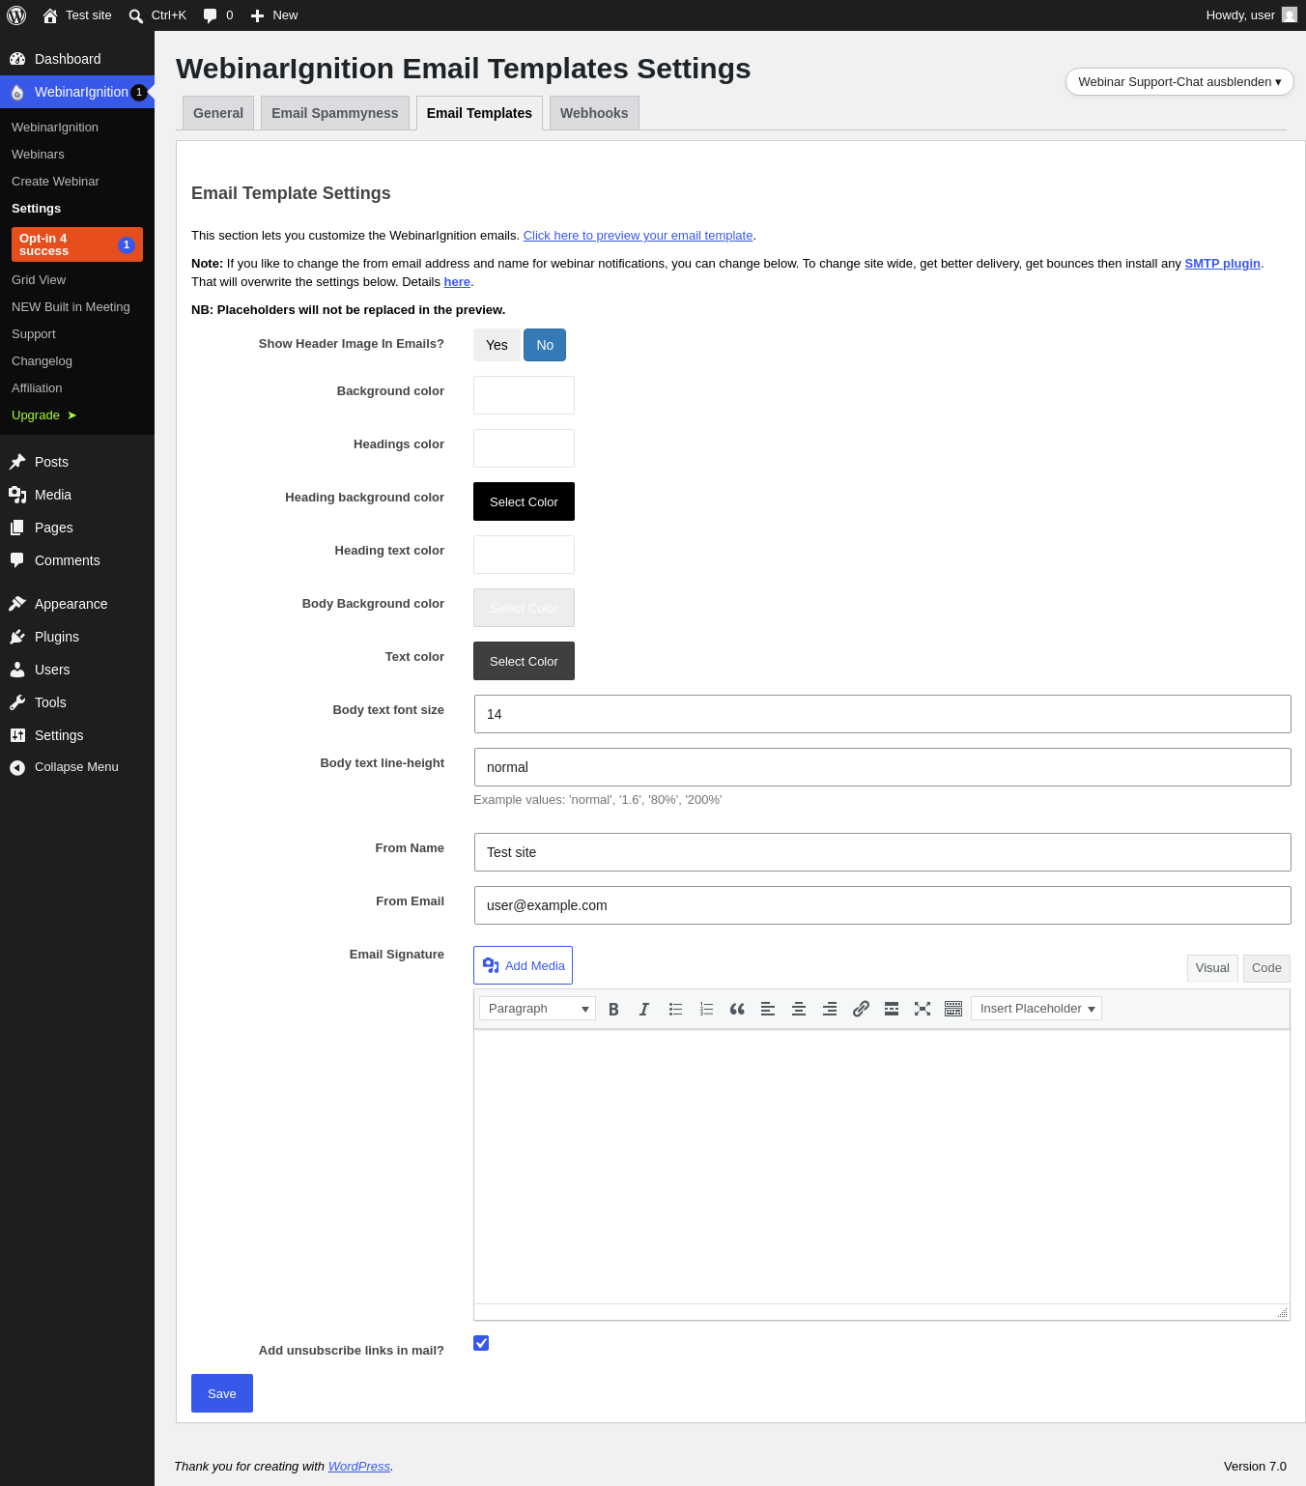This screenshot has height=1486, width=1306.
Task: Insert a Read More tag
Action: pos(892,1009)
